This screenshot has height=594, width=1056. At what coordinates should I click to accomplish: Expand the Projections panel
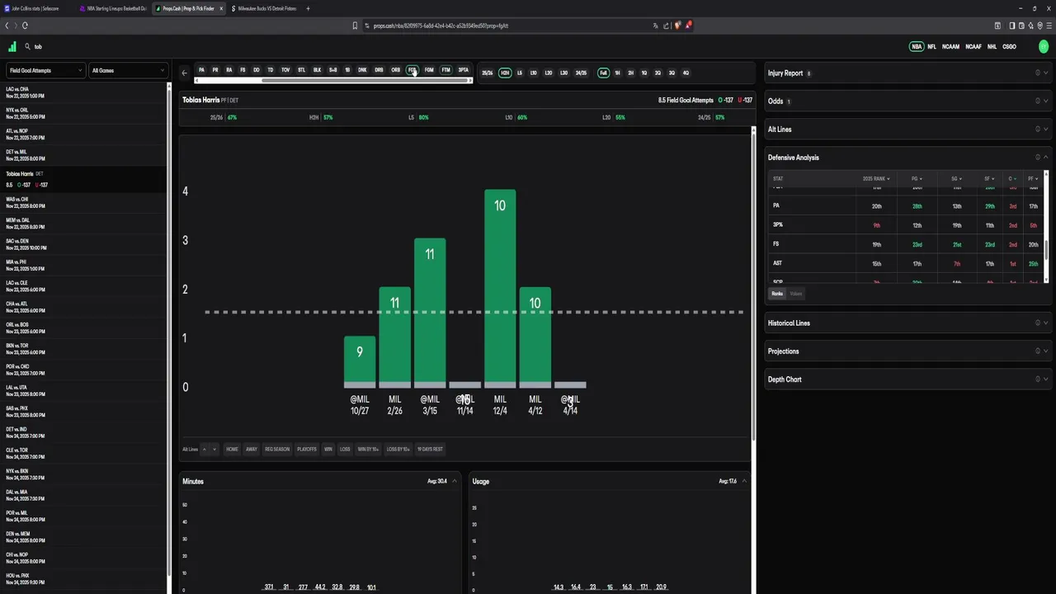click(1046, 351)
